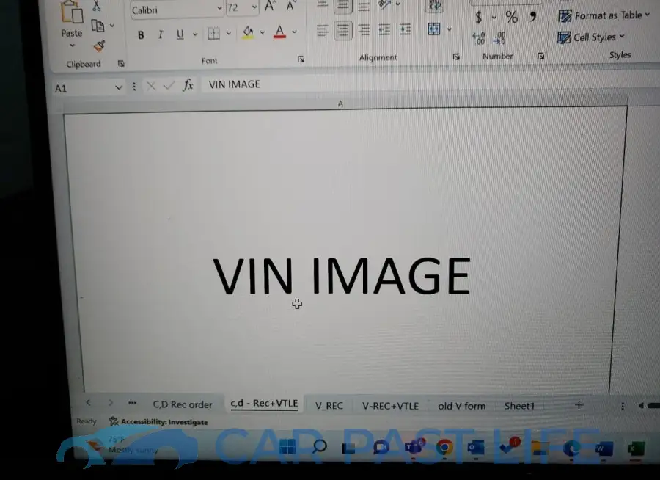The image size is (660, 480).
Task: Open the Font settings dialog launcher
Action: click(301, 59)
